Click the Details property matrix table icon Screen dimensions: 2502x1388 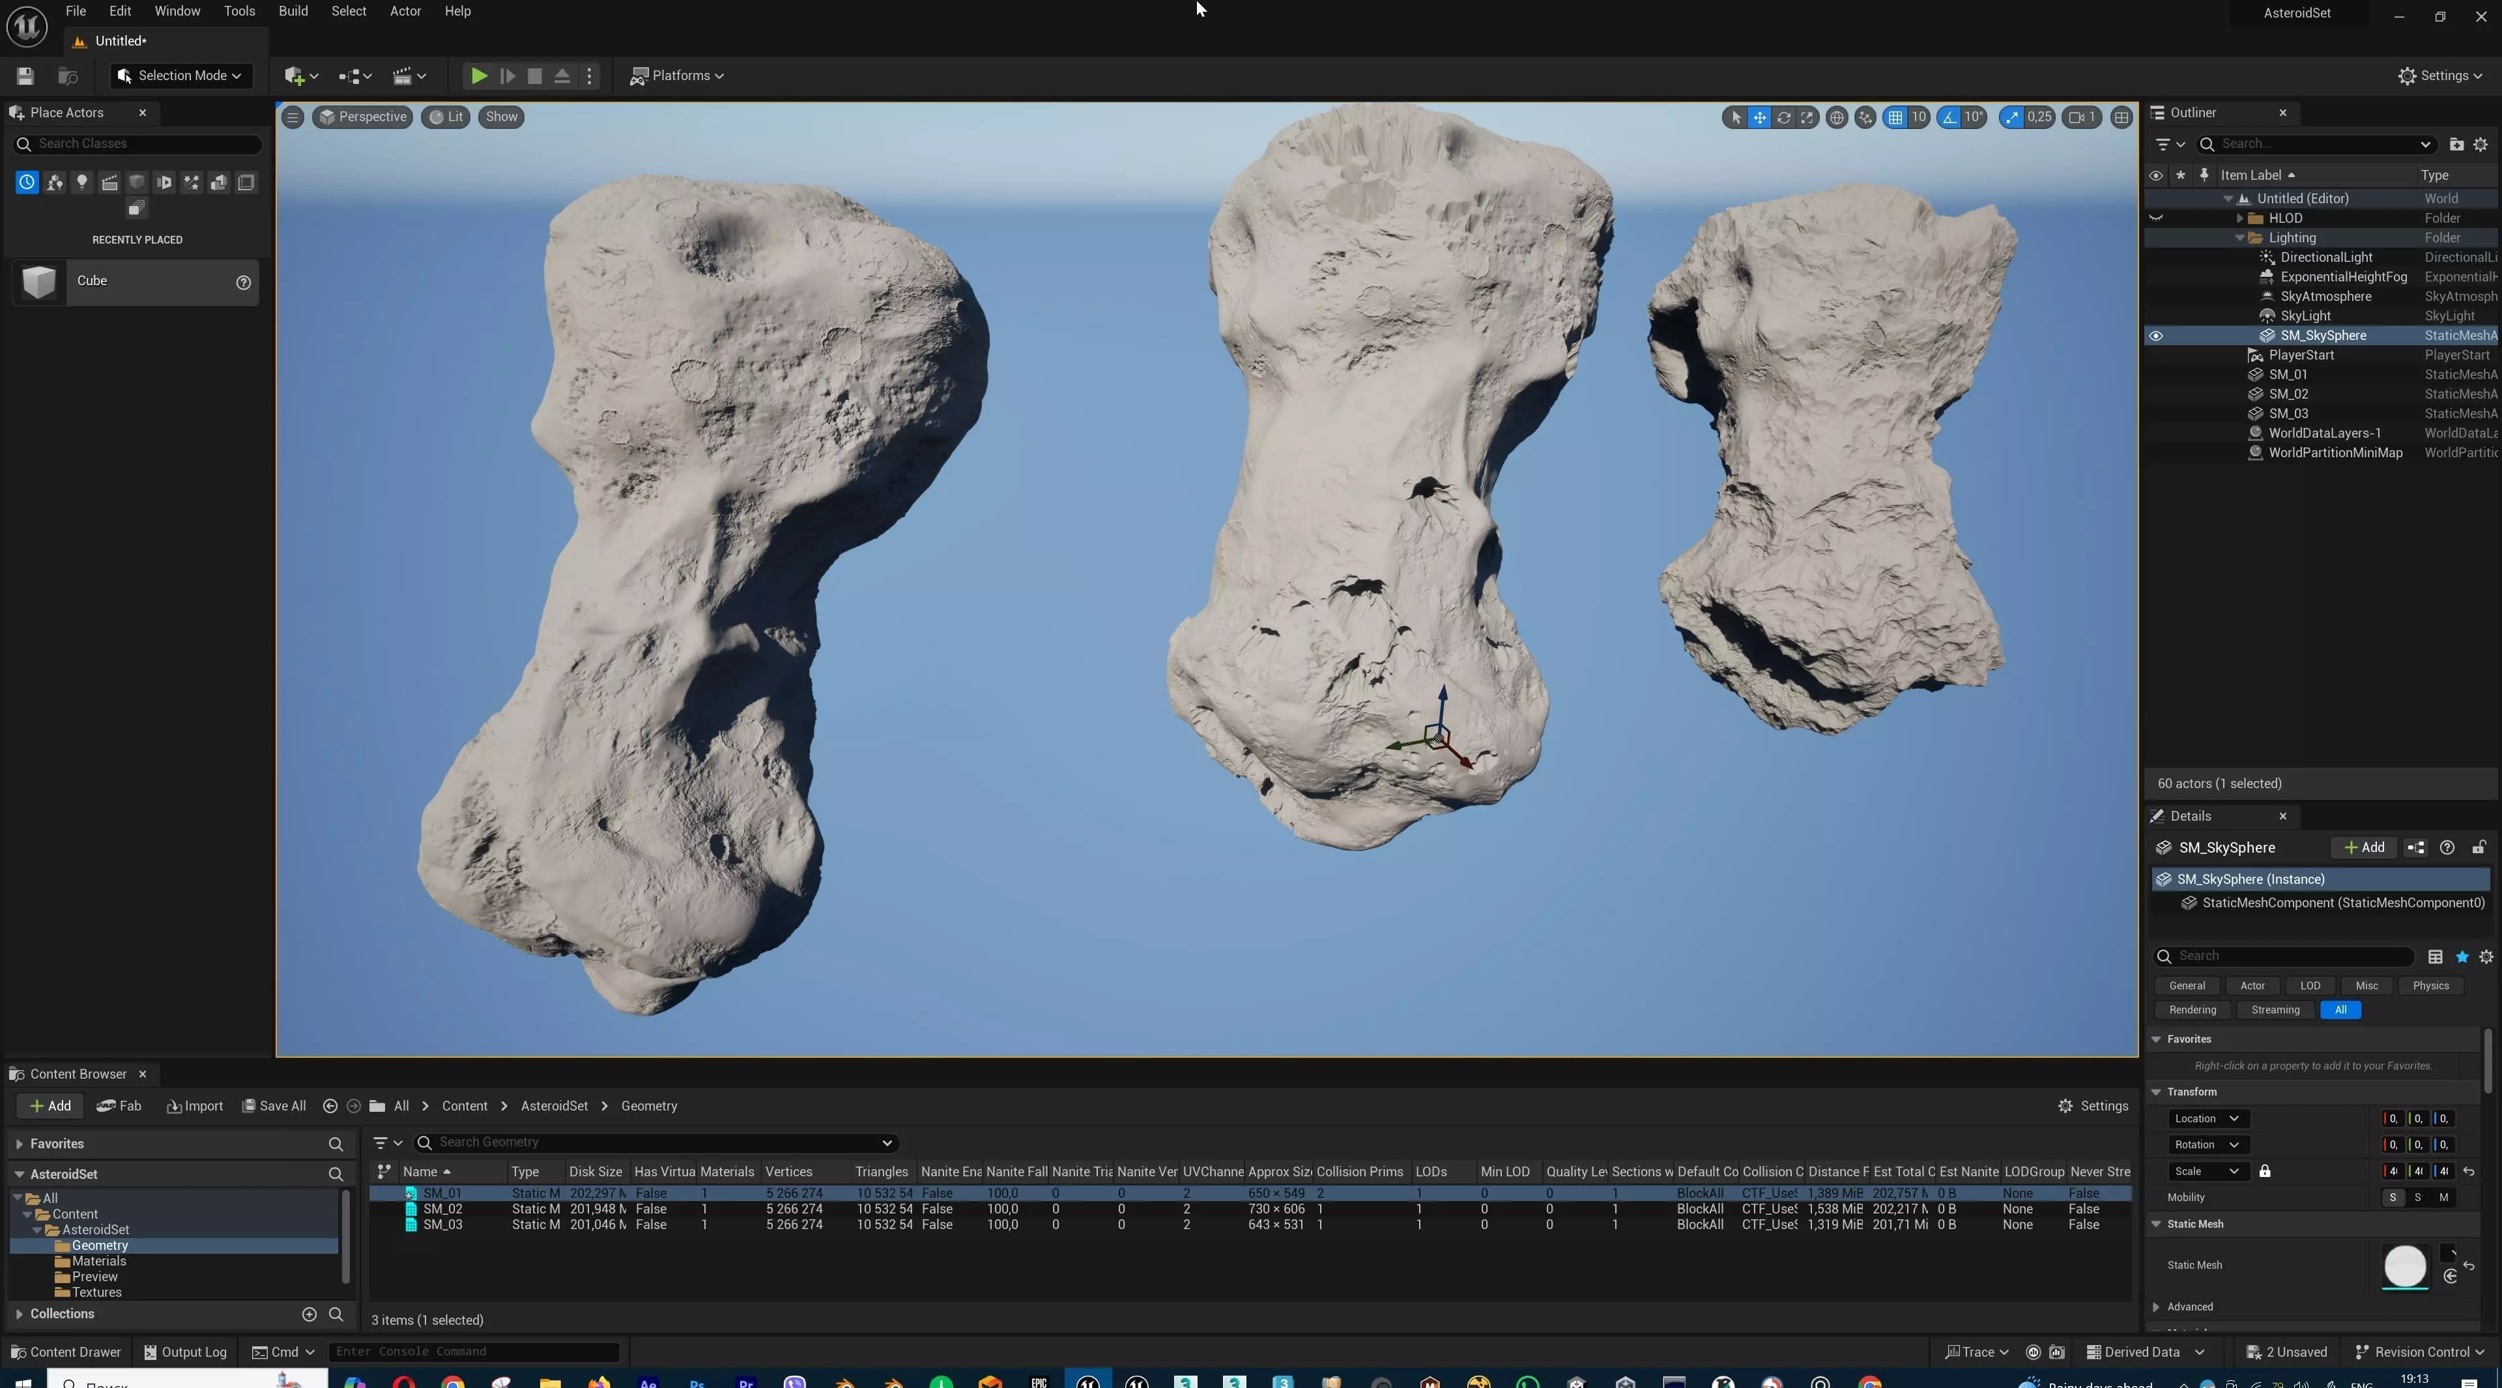coord(2435,957)
